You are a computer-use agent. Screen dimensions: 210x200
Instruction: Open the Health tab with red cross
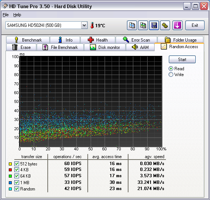[x=98, y=40]
